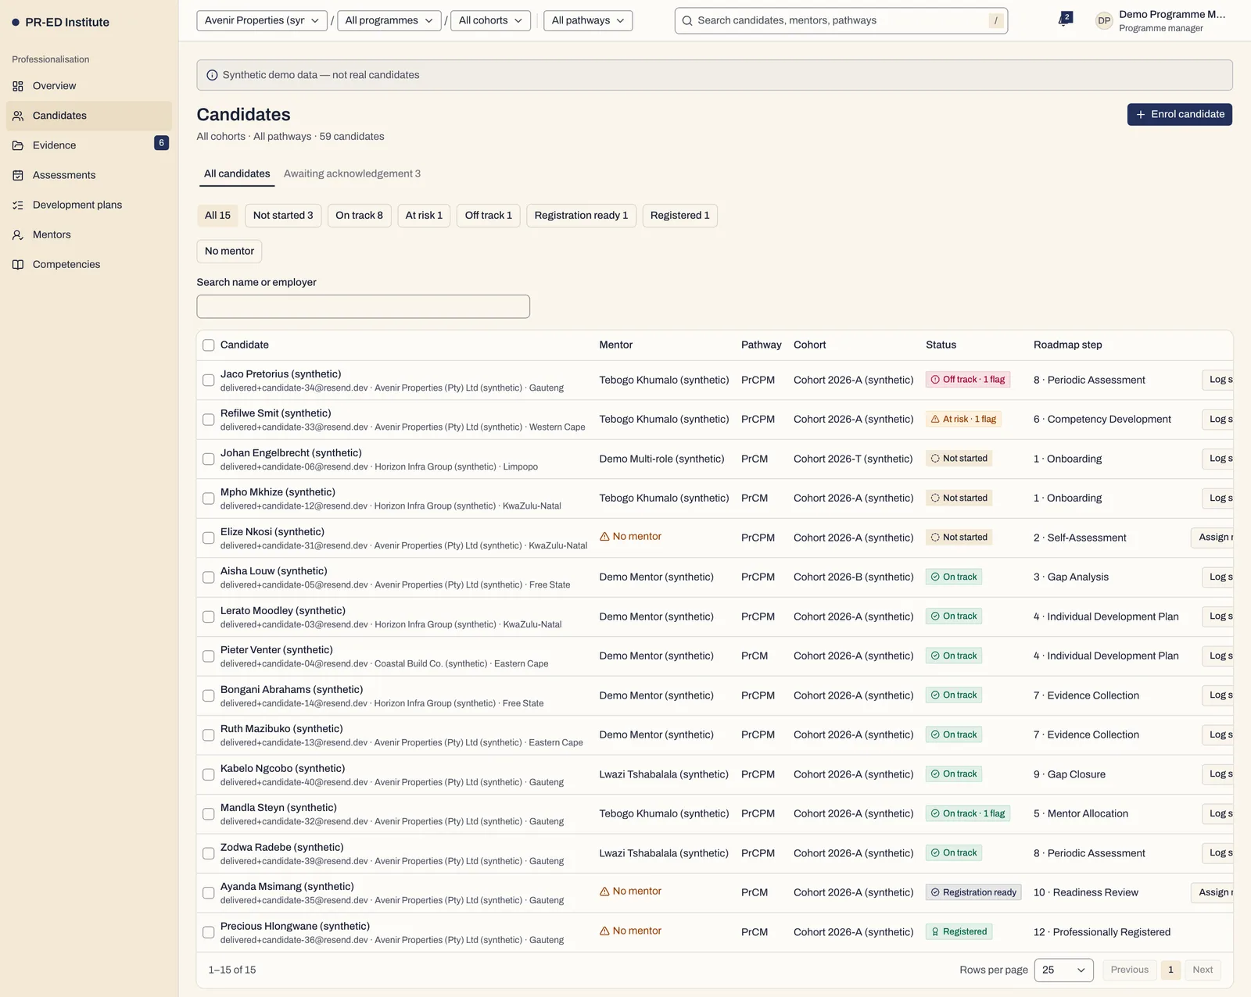Open the notifications bell icon
The image size is (1251, 997).
pyautogui.click(x=1064, y=20)
